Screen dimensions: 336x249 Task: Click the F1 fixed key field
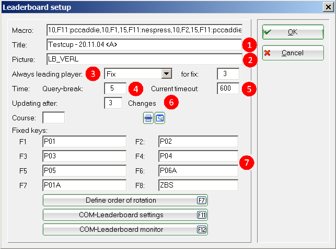click(x=84, y=142)
